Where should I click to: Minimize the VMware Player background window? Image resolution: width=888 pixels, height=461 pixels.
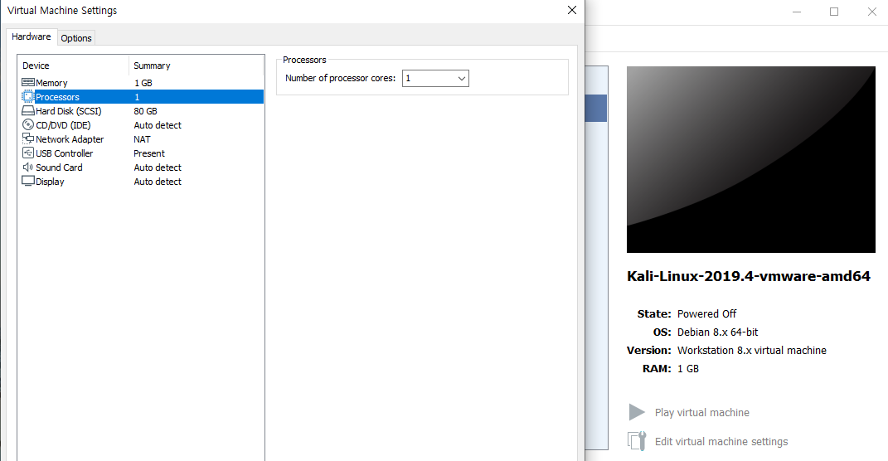pyautogui.click(x=796, y=12)
